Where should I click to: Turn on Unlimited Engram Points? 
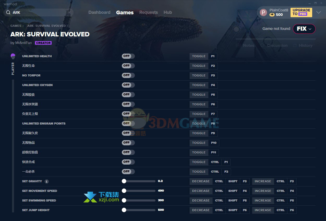point(128,123)
